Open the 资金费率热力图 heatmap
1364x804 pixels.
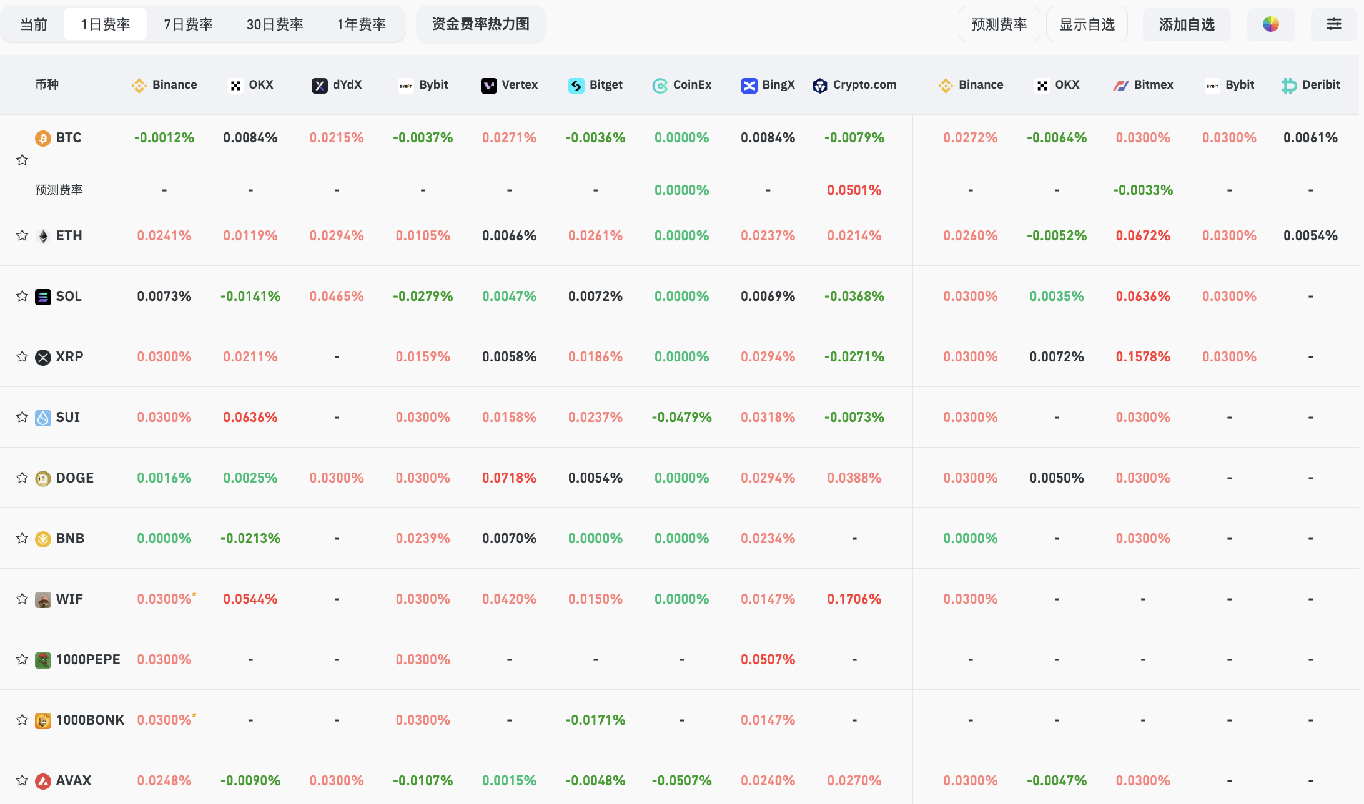point(480,24)
